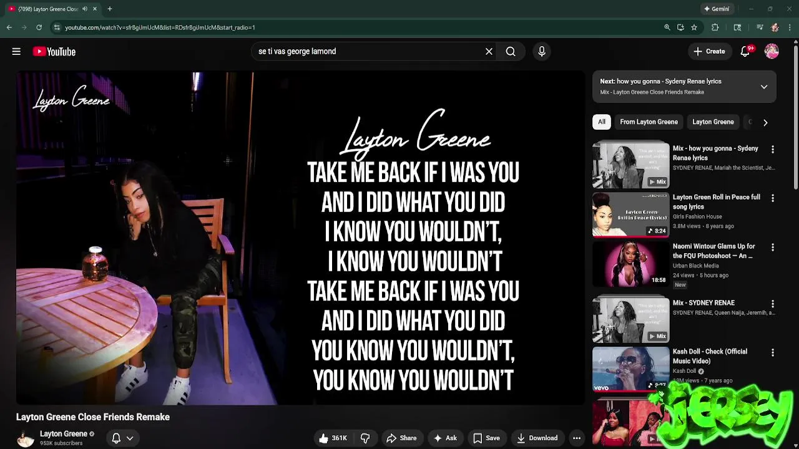Ask about this video
This screenshot has height=449, width=799.
tap(445, 438)
